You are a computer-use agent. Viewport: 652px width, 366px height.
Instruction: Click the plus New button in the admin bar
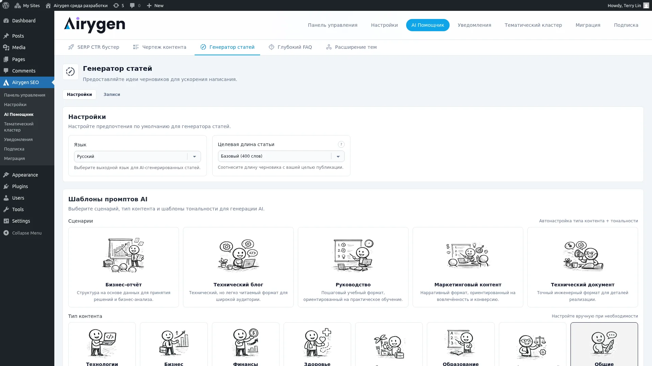click(155, 5)
